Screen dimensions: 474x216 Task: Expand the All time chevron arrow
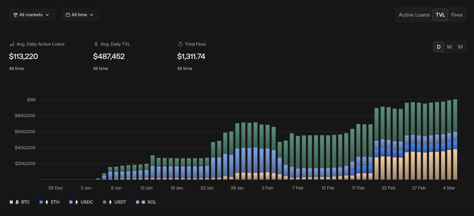92,15
